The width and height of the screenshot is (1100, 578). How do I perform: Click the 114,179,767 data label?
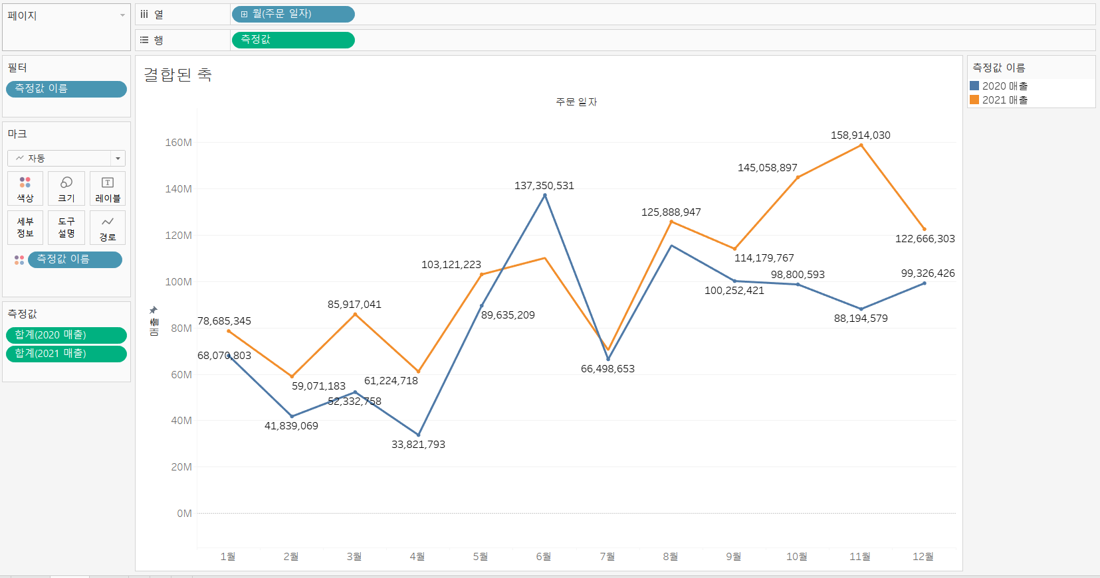[764, 257]
